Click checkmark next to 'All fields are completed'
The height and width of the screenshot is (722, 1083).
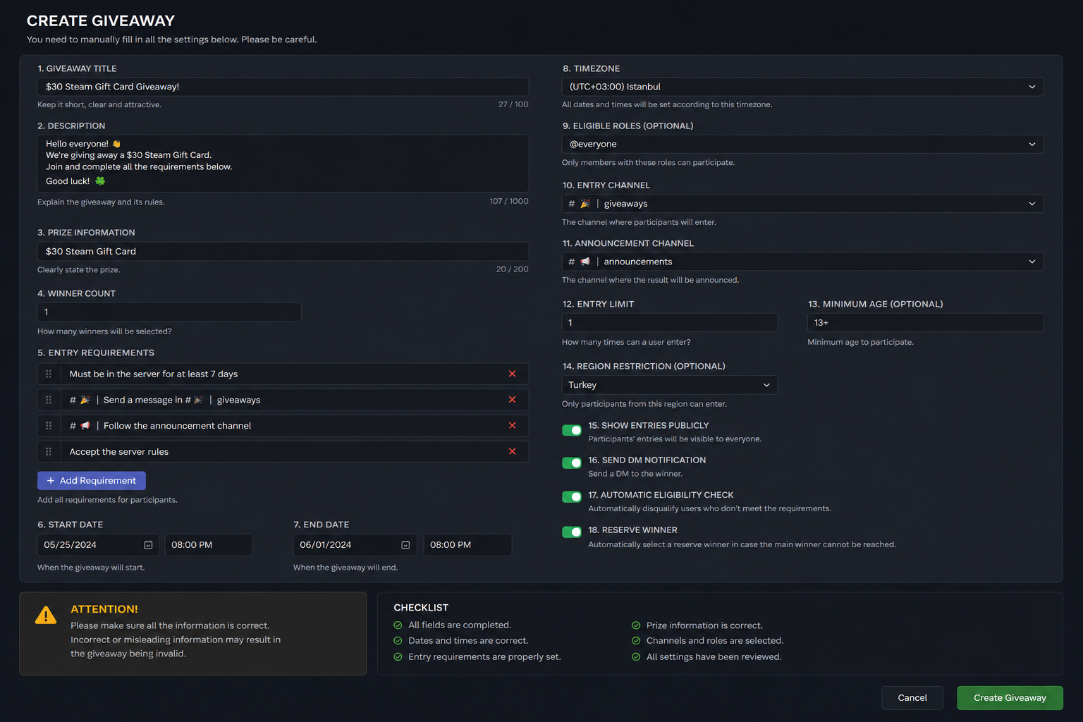pos(398,625)
